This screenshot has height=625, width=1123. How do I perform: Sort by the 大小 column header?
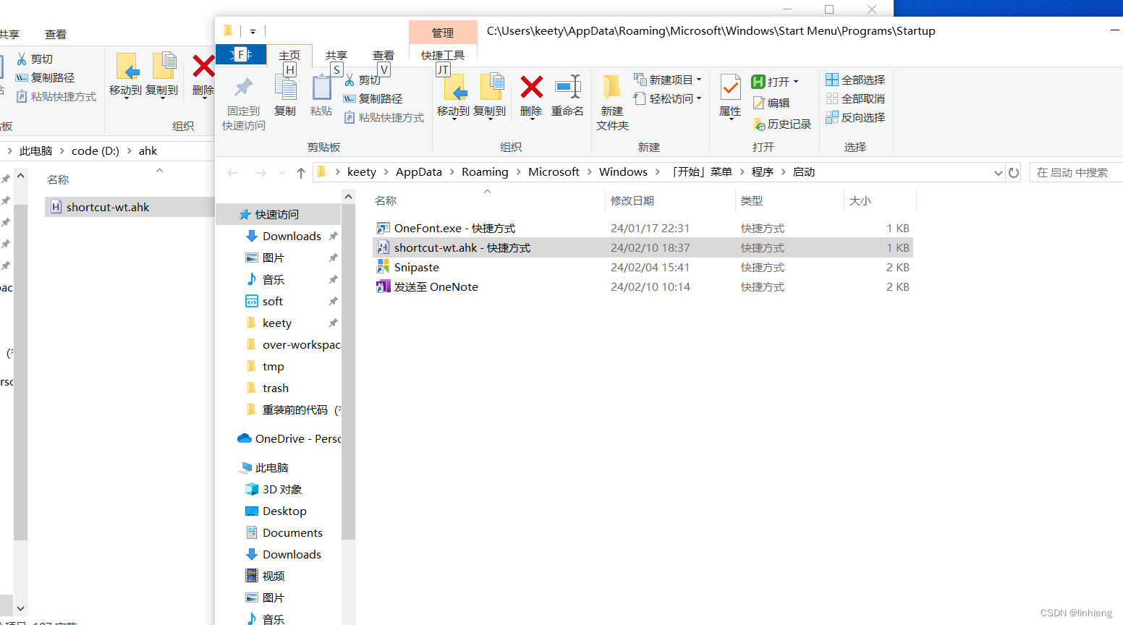pyautogui.click(x=880, y=200)
